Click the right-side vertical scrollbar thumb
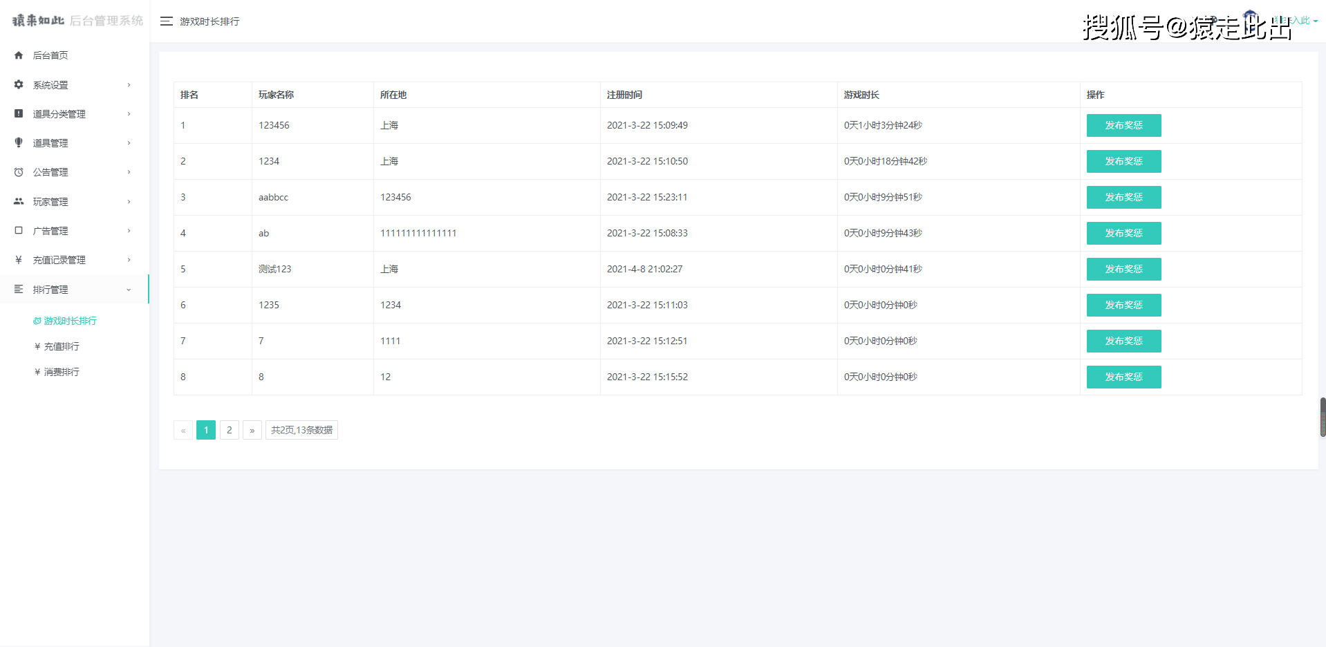1326x647 pixels. click(x=1323, y=417)
